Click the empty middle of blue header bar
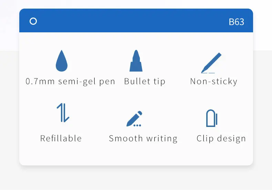Viewport: 272px width, 193px height. click(133, 21)
